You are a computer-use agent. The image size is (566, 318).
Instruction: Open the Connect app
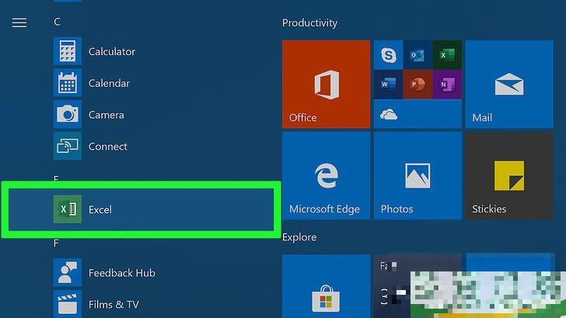click(107, 147)
